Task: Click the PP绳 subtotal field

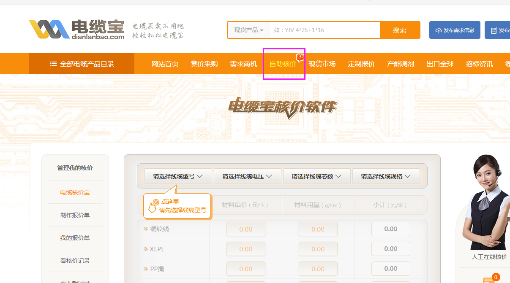Action: pos(390,269)
